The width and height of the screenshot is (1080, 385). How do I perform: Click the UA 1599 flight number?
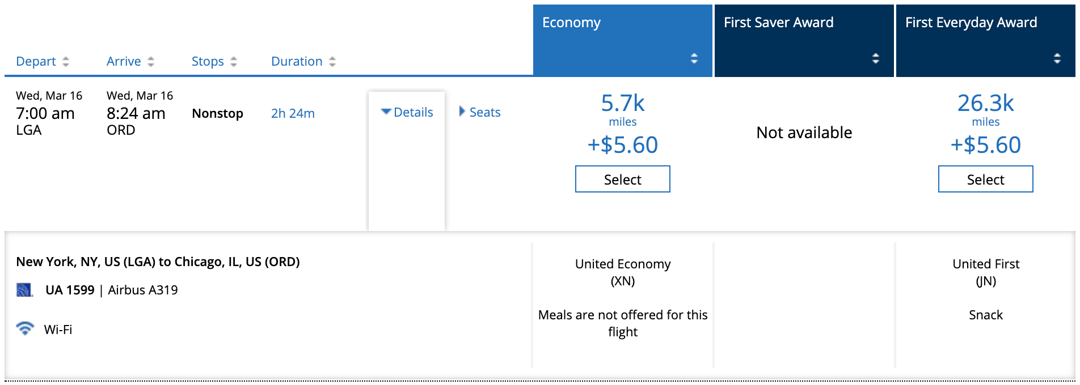point(70,289)
